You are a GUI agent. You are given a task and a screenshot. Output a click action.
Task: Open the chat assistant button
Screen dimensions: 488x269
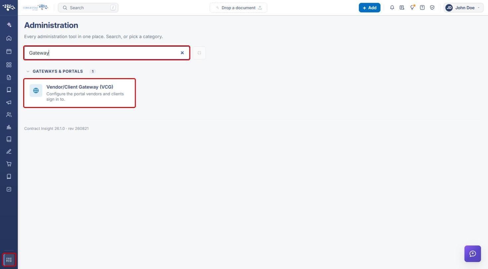(x=473, y=254)
